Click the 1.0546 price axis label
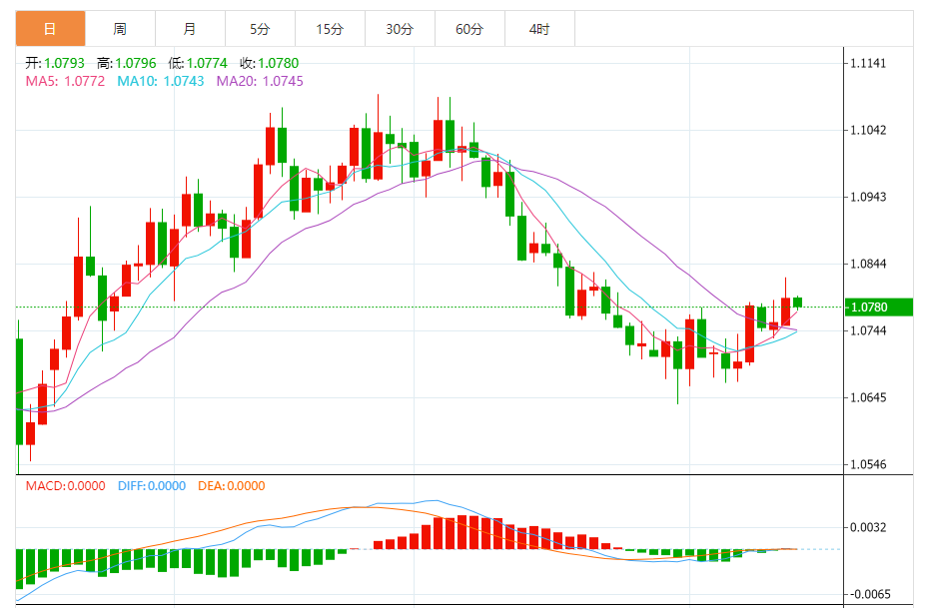Image resolution: width=925 pixels, height=608 pixels. click(x=868, y=464)
